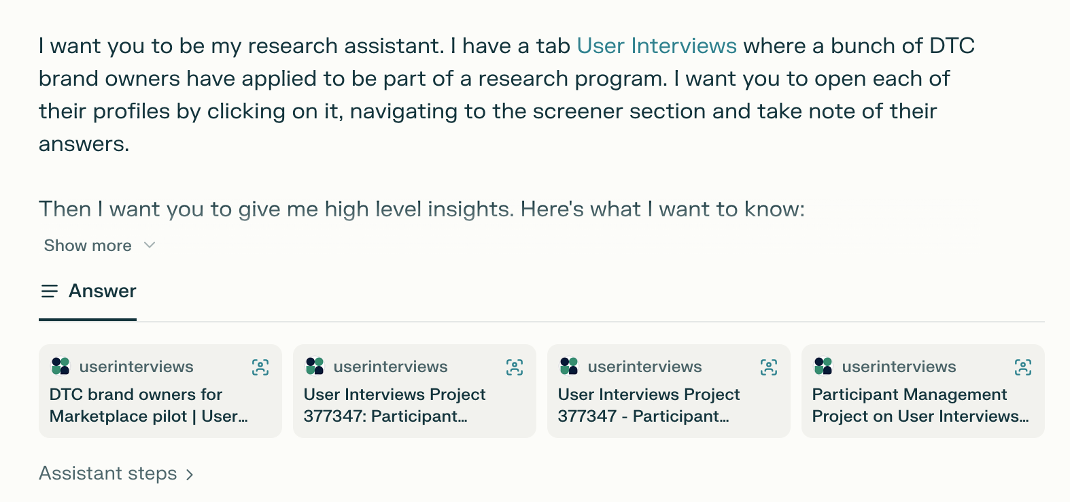
Task: Click the list icon beside Answer
Action: point(50,291)
